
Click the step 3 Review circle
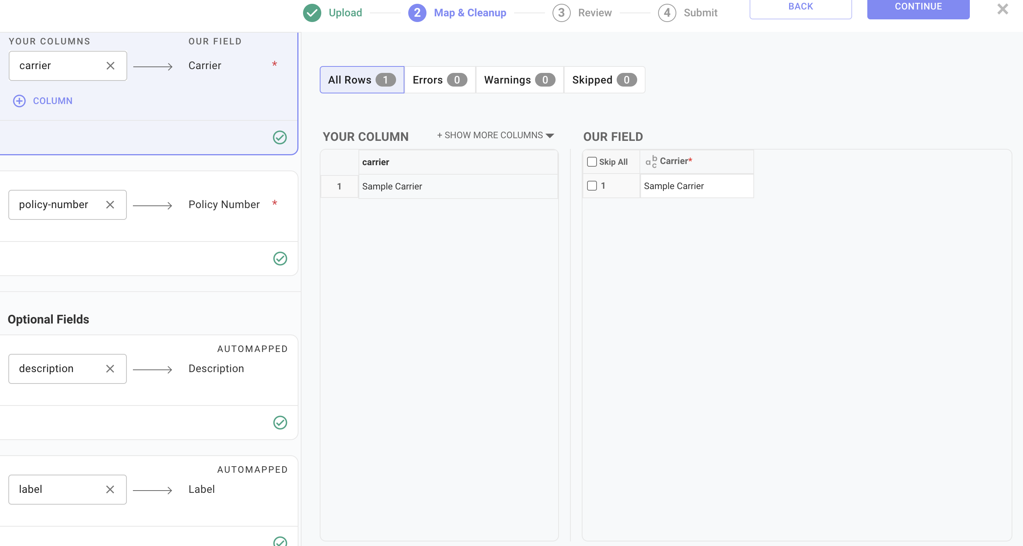[561, 13]
